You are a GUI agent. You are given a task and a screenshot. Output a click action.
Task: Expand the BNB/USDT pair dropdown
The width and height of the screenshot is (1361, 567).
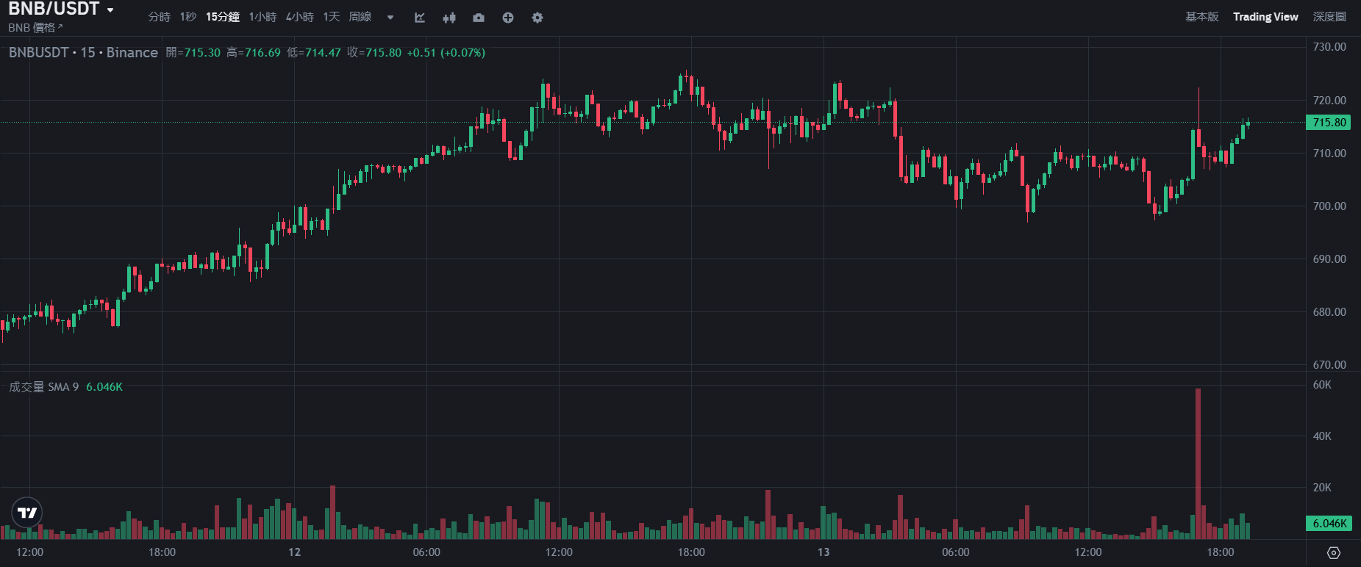click(110, 10)
